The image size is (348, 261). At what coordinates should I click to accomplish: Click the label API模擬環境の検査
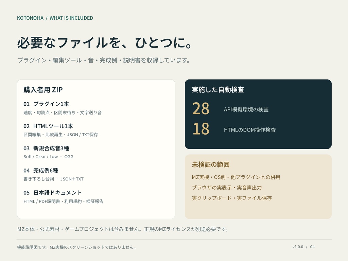(x=246, y=109)
